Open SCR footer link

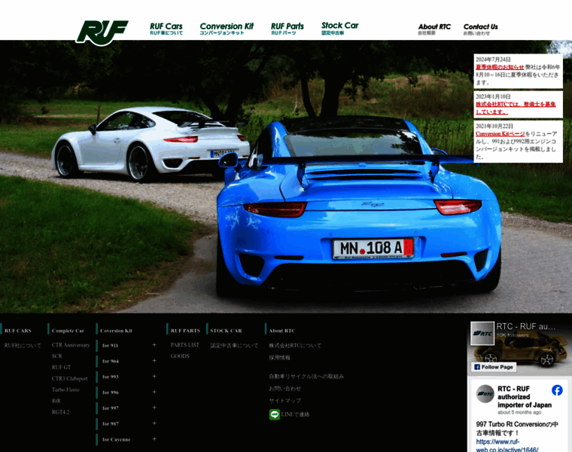pos(57,356)
